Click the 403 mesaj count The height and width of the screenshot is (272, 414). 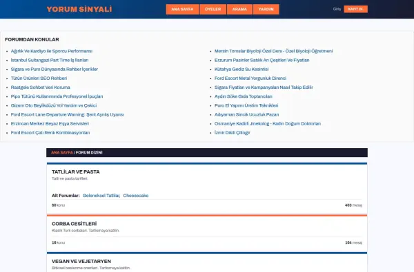click(x=353, y=205)
